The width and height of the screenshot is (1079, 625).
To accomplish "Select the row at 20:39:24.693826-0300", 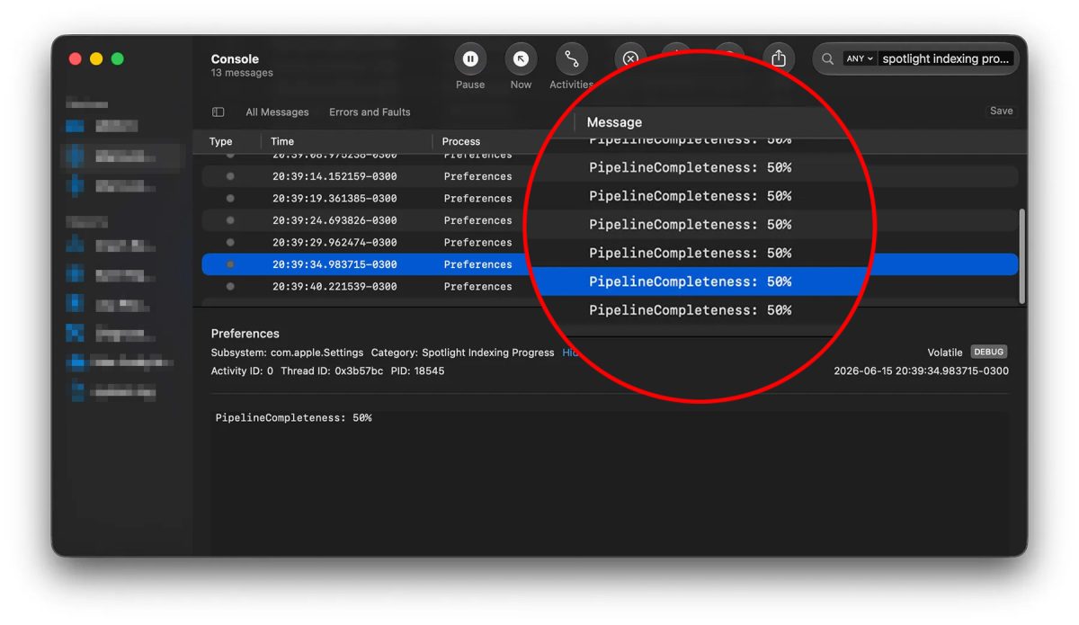I will (610, 220).
